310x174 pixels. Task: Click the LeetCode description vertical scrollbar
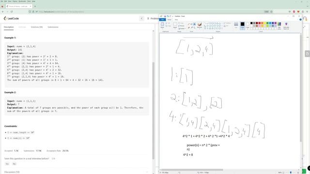153,111
